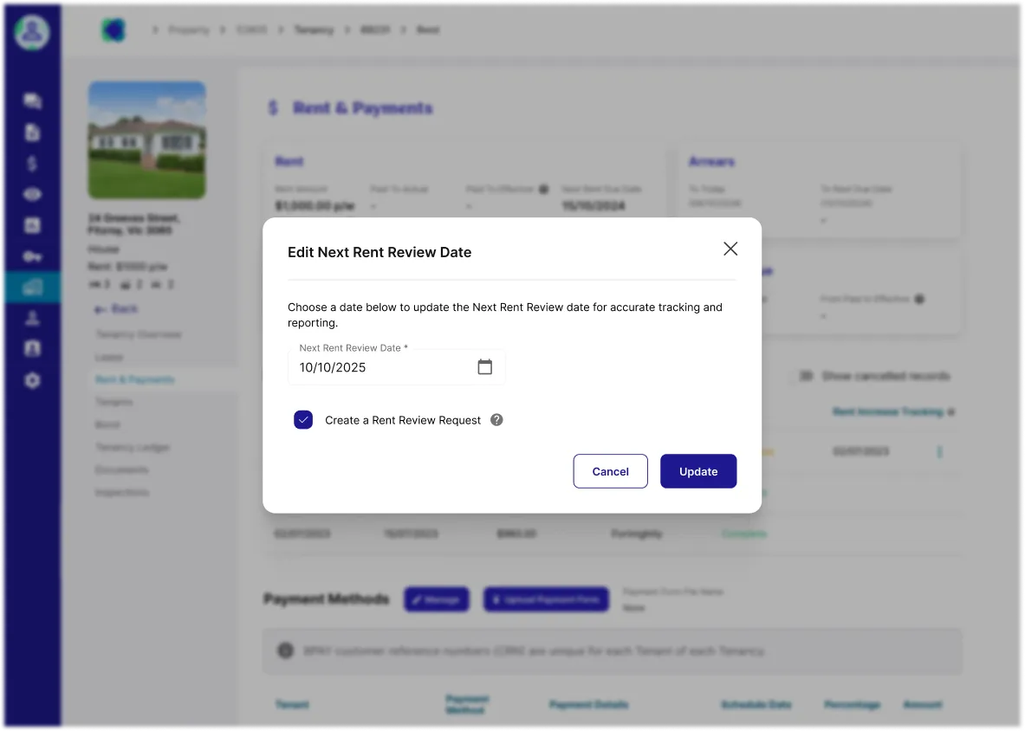Open the dollar finance sidebar icon
This screenshot has height=731, width=1025.
[x=32, y=164]
